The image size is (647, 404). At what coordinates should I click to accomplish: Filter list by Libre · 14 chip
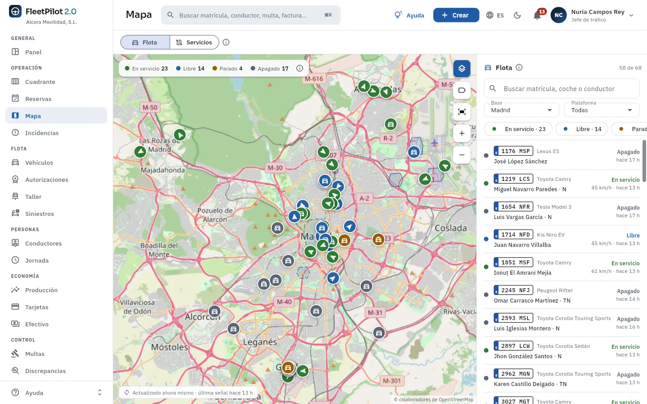point(582,129)
